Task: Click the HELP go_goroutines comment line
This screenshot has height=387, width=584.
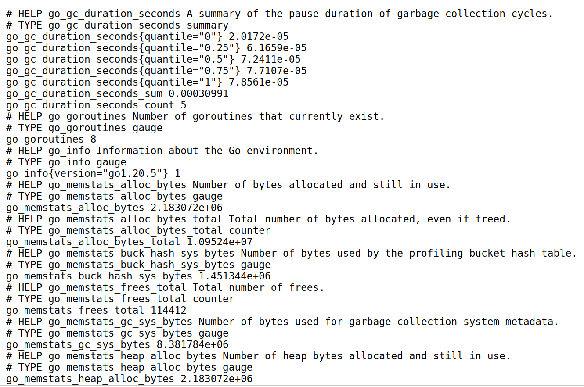Action: 195,117
